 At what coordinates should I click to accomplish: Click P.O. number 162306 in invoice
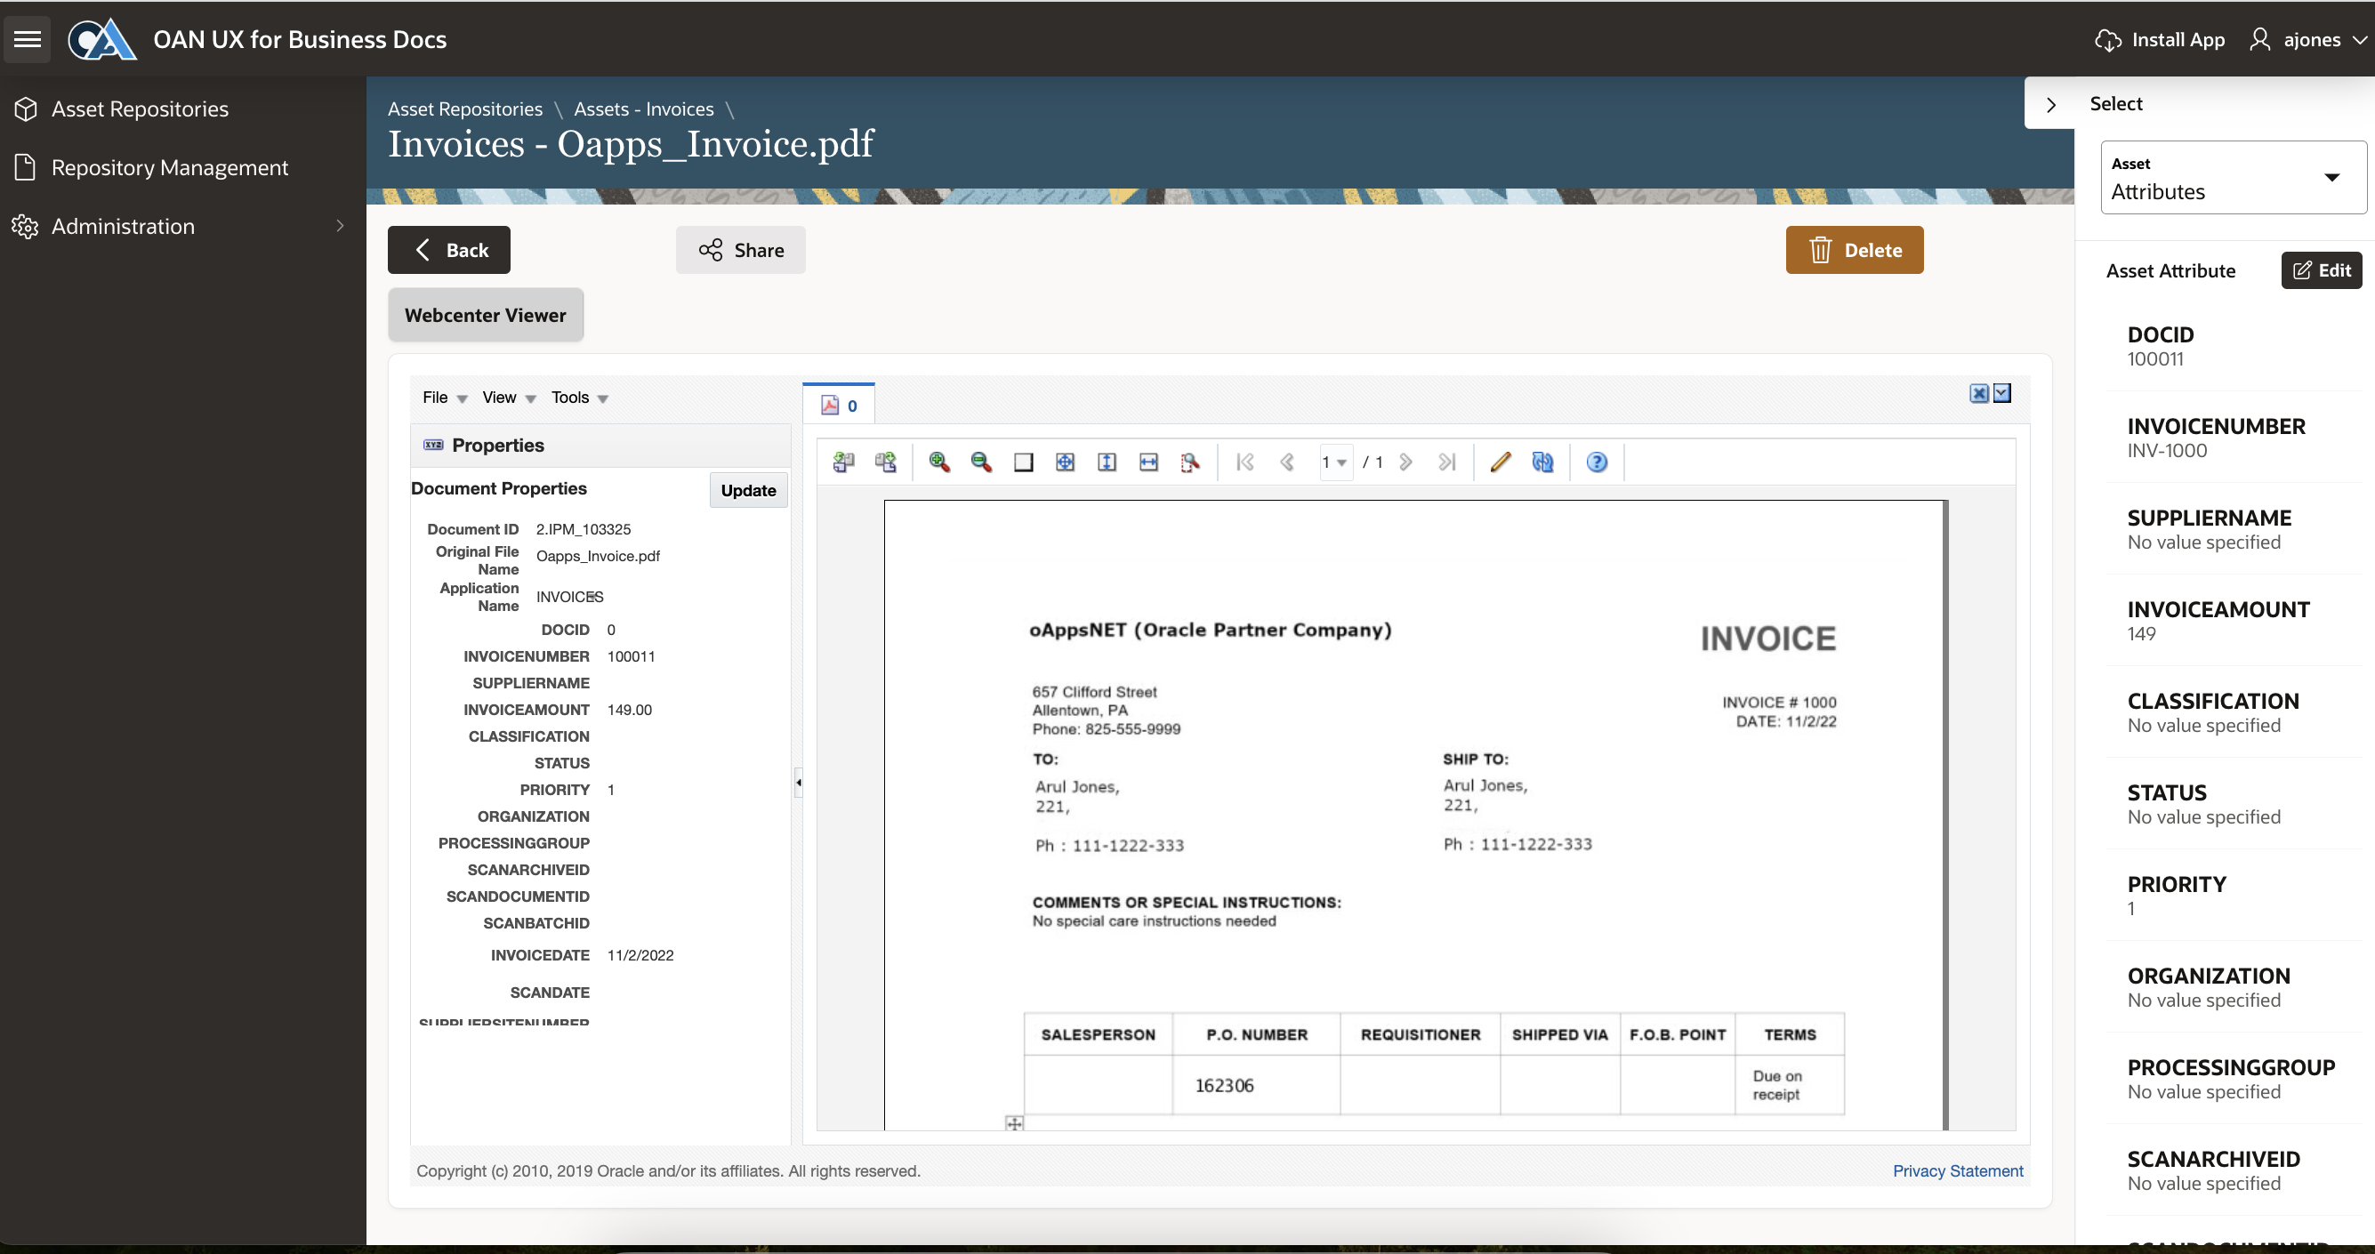tap(1223, 1085)
